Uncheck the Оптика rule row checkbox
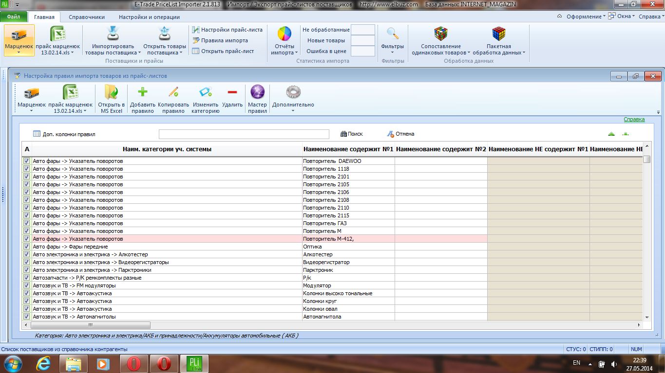The image size is (665, 373). pyautogui.click(x=27, y=247)
